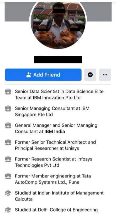Click briefcase icon beside General Manager entry

click(8, 125)
